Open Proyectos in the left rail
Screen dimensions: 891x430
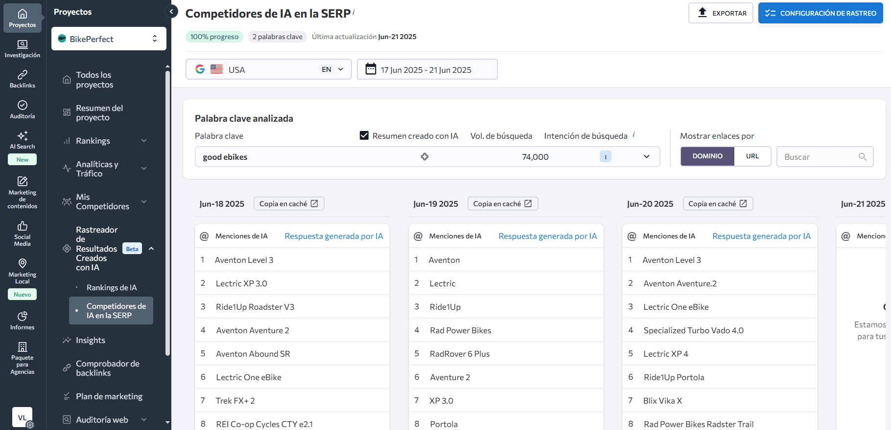[23, 18]
